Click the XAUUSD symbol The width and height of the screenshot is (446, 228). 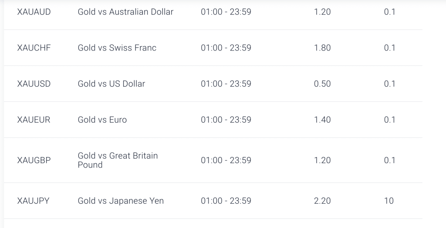pos(34,84)
